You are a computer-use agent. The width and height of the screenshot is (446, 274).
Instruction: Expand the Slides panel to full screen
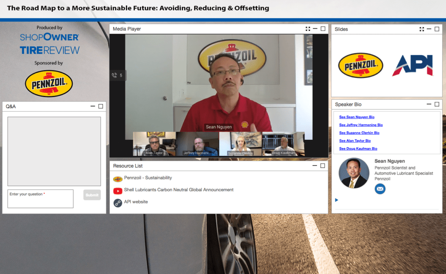tap(422, 29)
